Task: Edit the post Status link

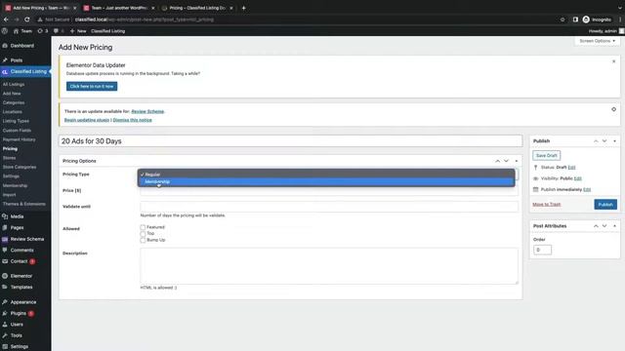Action: coord(571,167)
